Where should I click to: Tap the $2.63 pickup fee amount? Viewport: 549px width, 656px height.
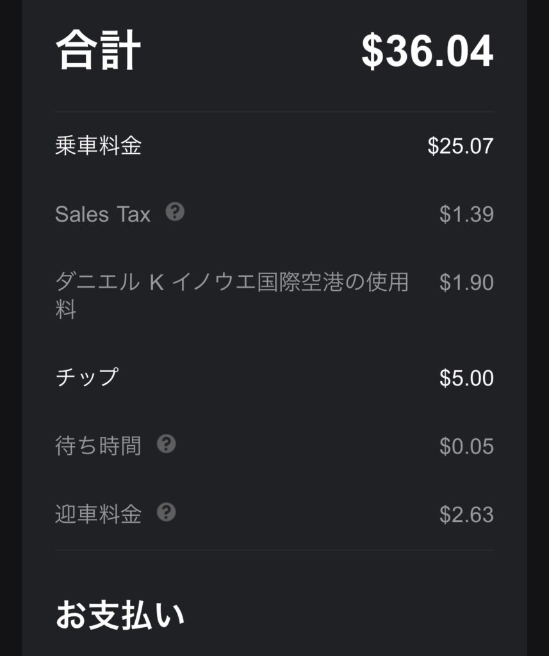466,514
